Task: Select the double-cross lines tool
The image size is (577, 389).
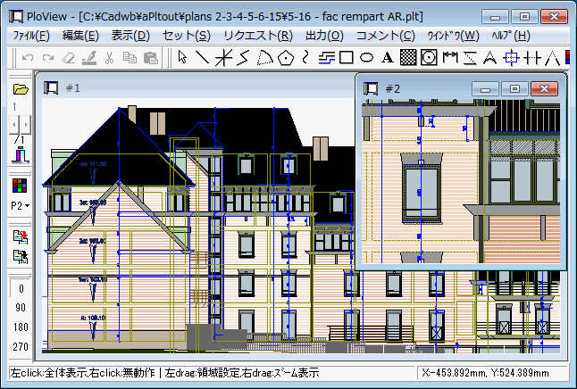Action: (531, 58)
